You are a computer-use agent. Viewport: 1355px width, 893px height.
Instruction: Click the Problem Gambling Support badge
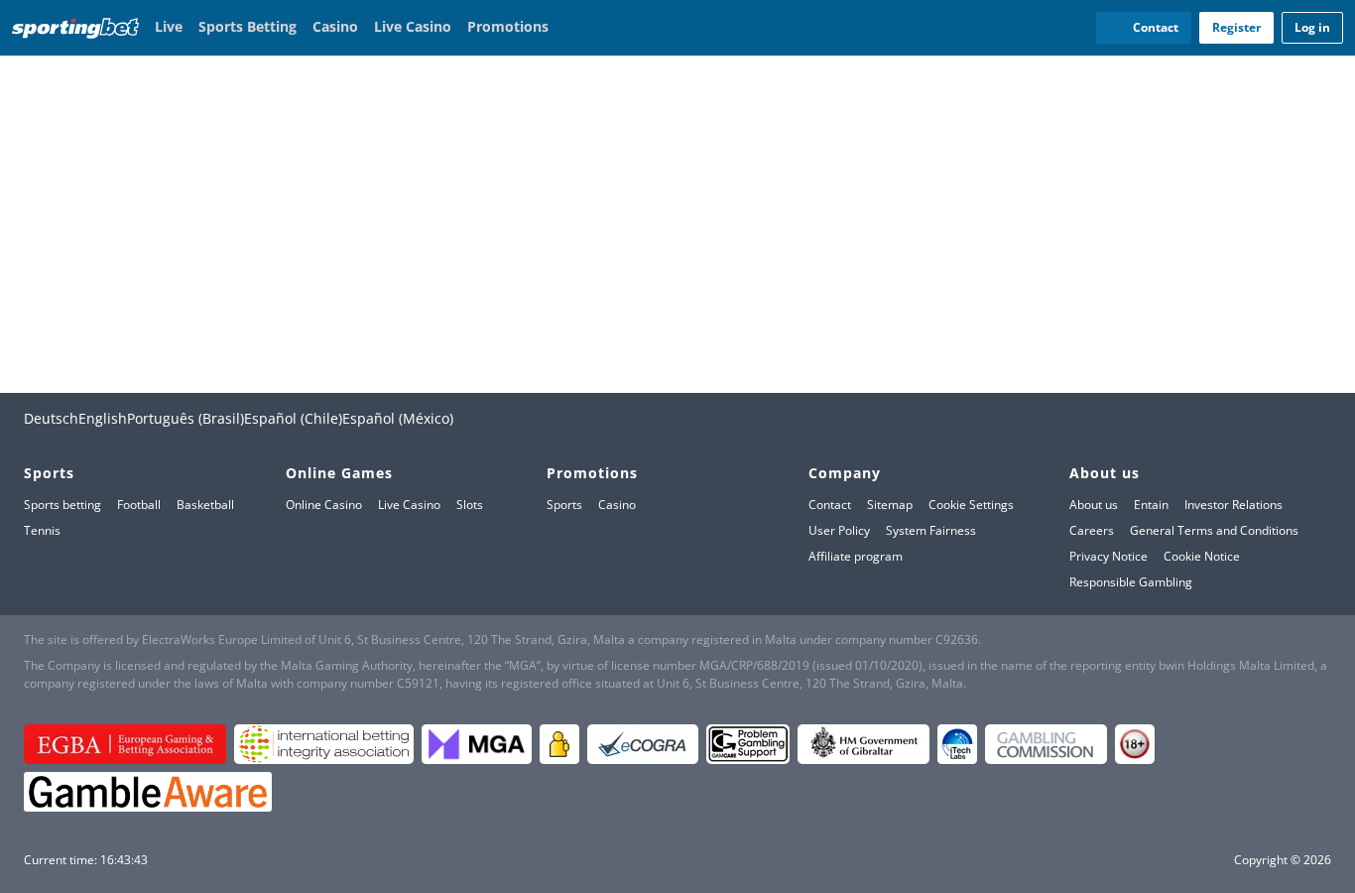[748, 744]
